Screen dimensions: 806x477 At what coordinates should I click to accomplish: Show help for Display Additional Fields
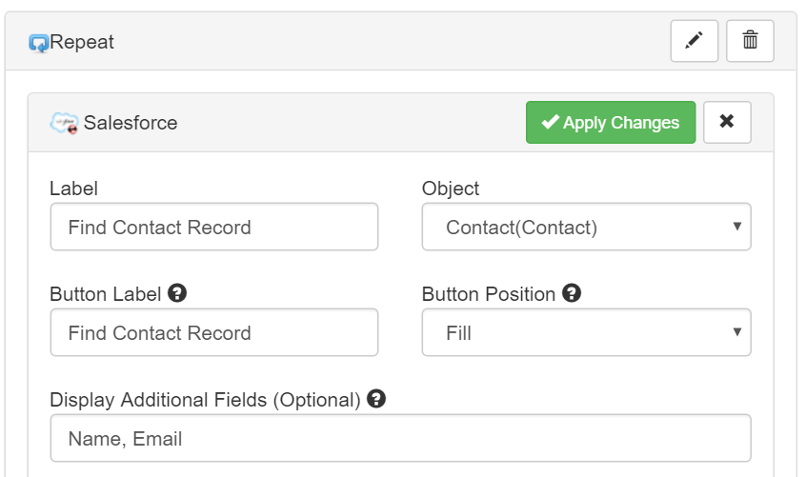coord(376,399)
